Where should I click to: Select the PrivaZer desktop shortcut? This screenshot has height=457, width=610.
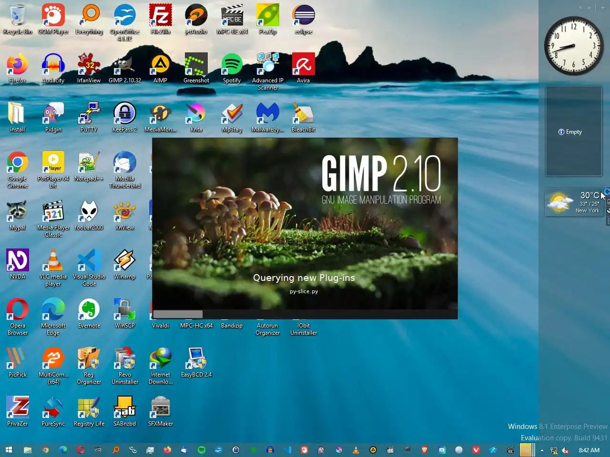[18, 411]
